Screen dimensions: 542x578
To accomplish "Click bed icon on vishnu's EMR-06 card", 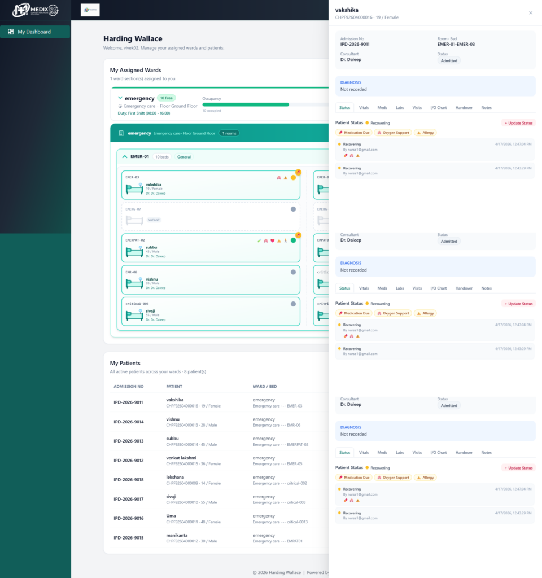I will tap(134, 283).
